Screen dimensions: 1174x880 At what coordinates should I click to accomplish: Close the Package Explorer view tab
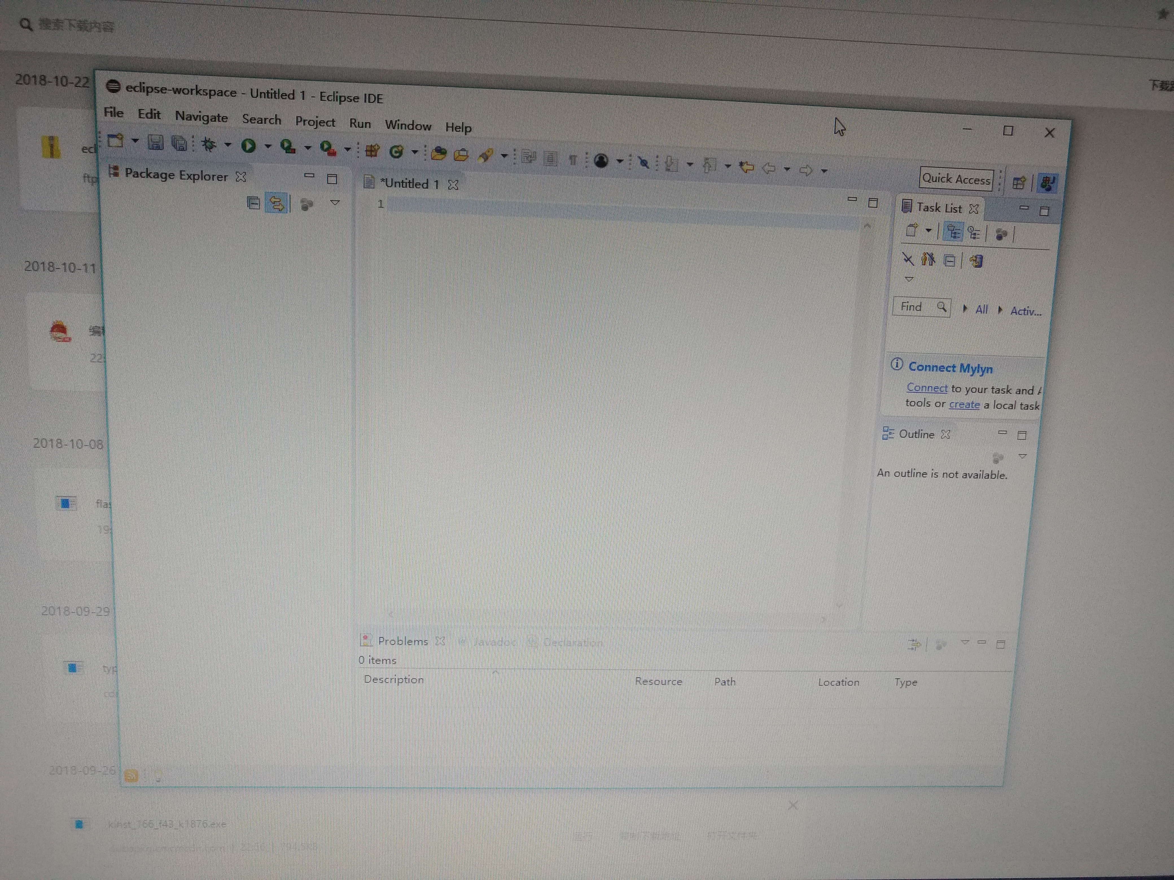(241, 177)
